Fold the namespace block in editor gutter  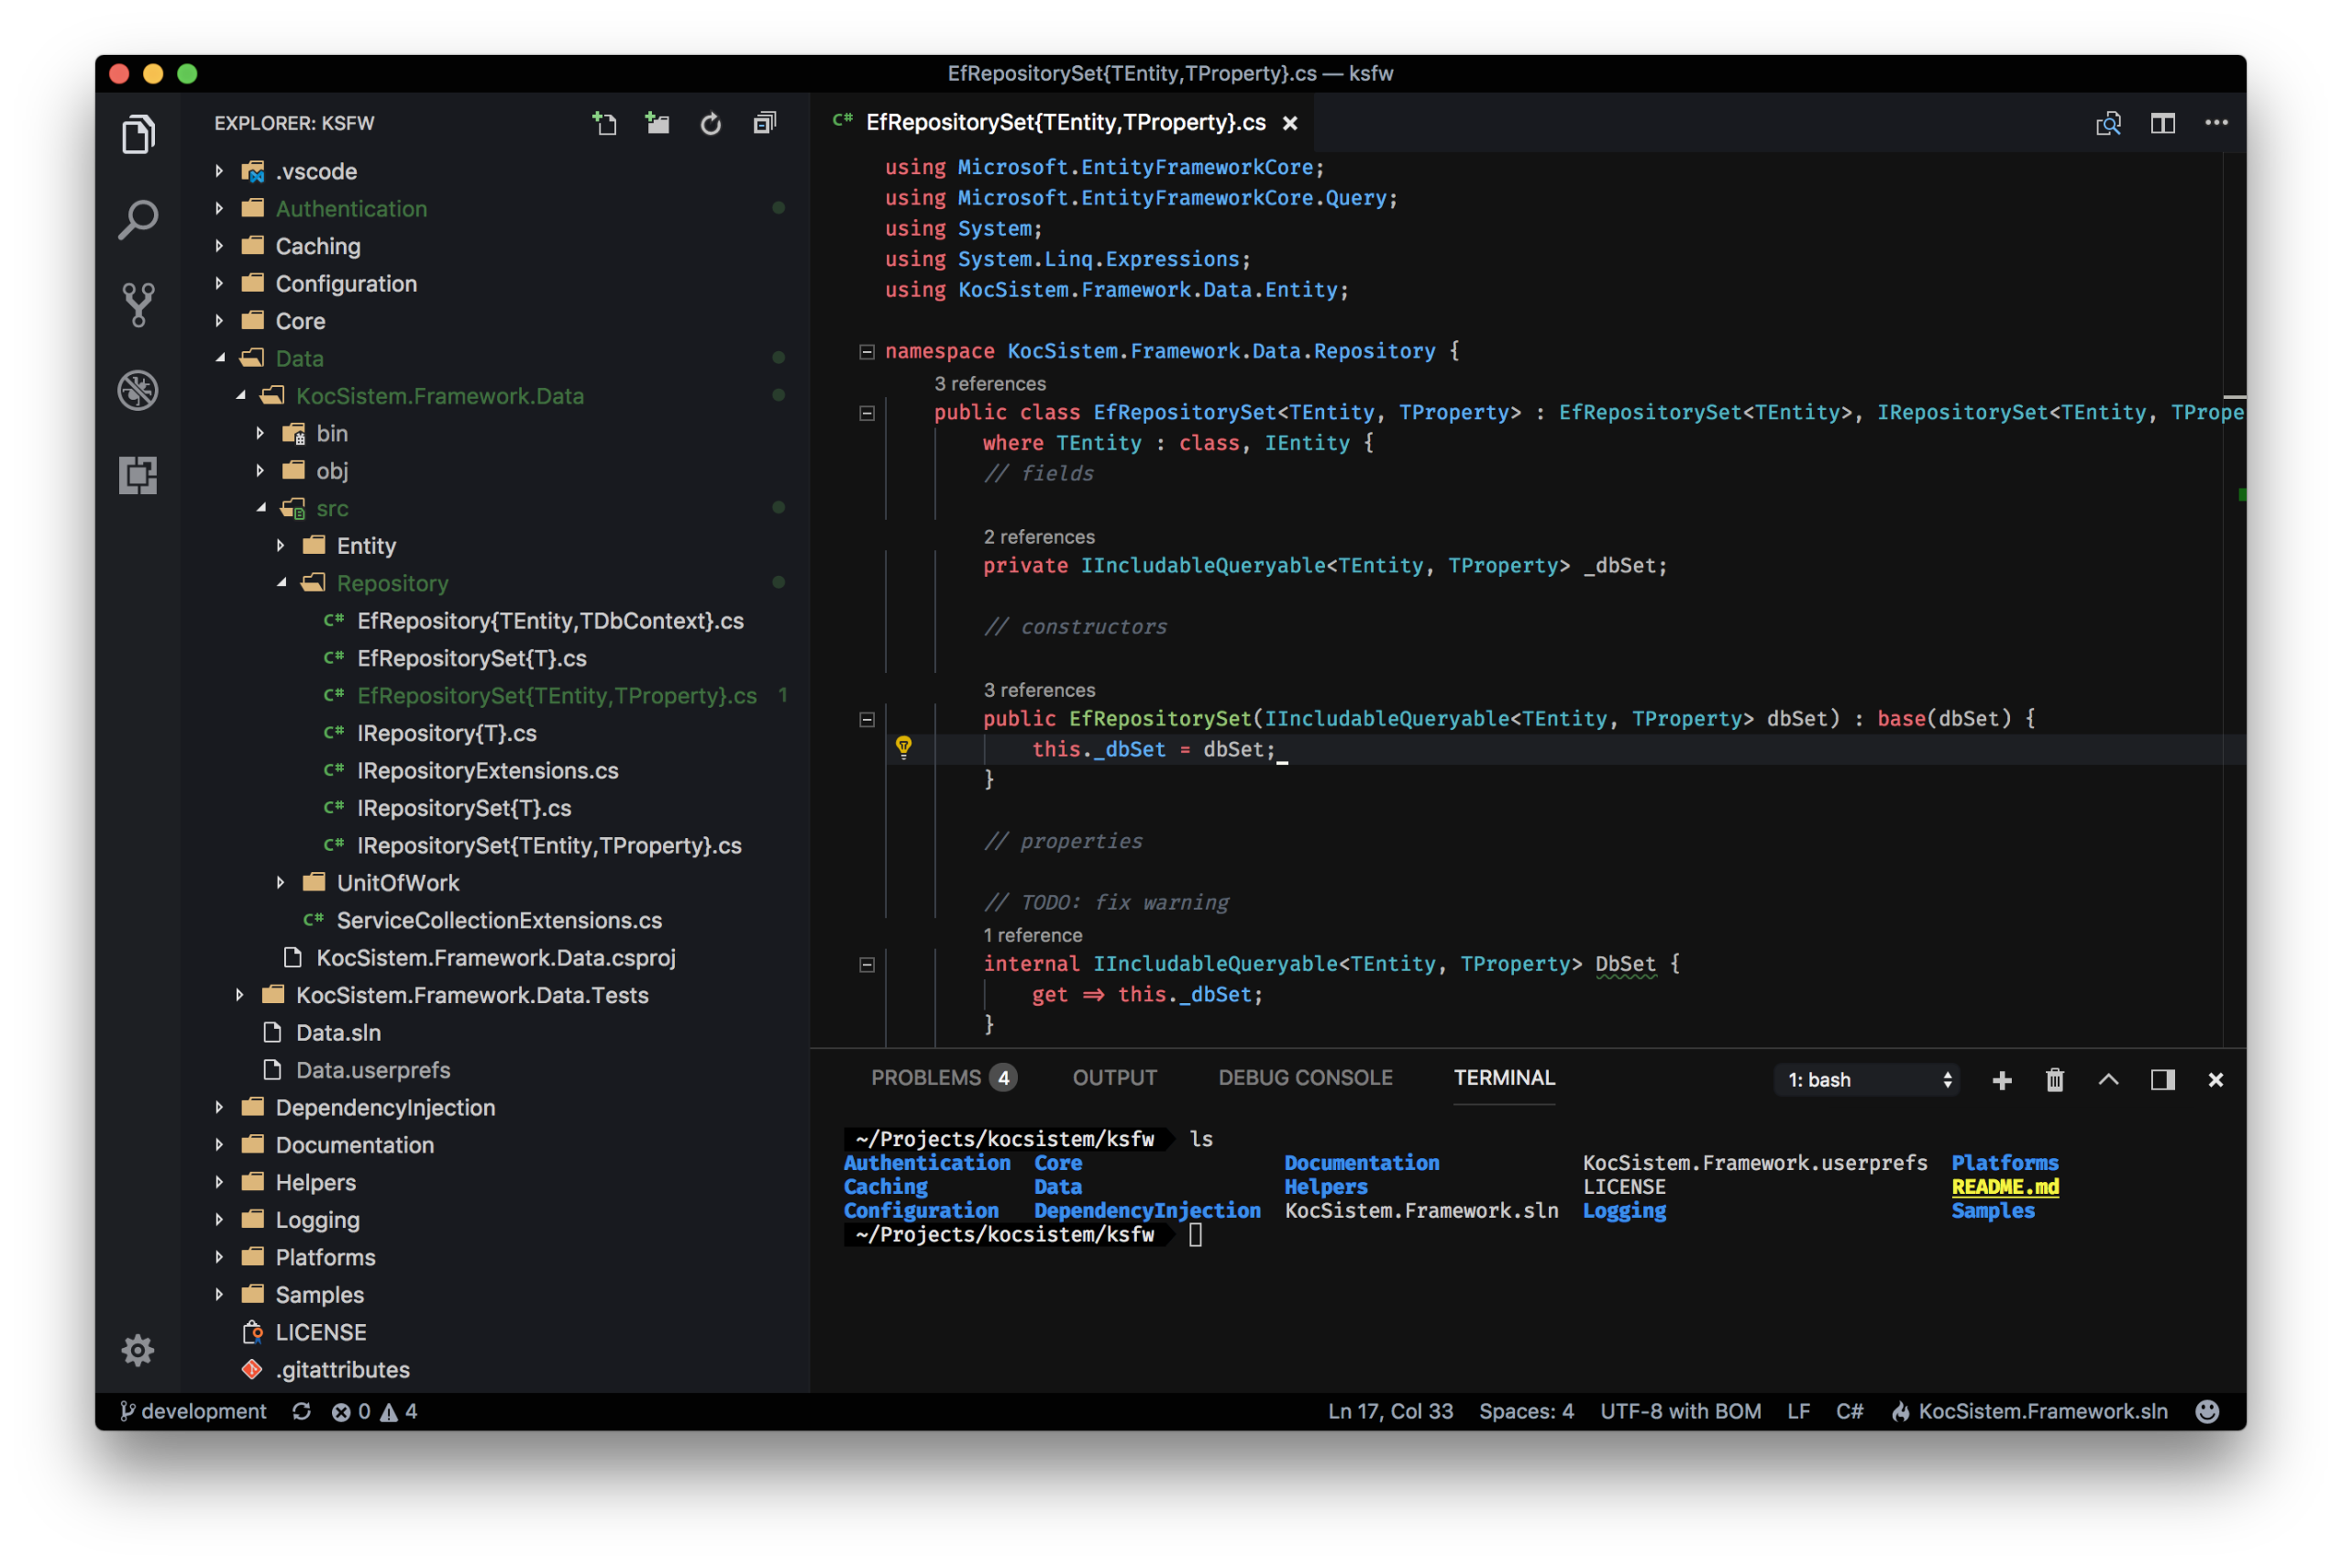coord(867,351)
